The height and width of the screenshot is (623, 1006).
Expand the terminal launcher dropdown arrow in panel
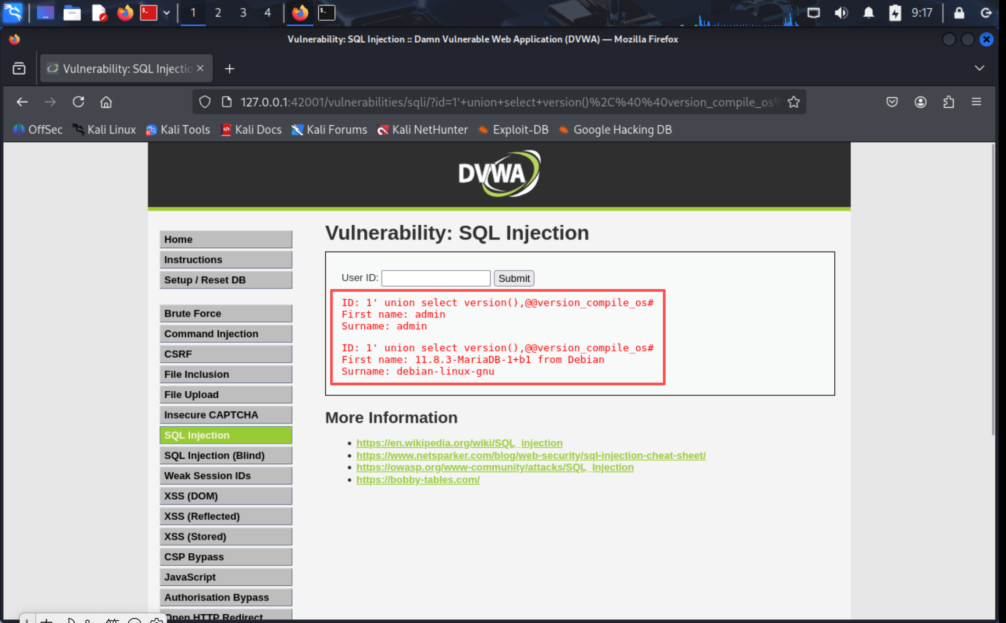pos(167,13)
